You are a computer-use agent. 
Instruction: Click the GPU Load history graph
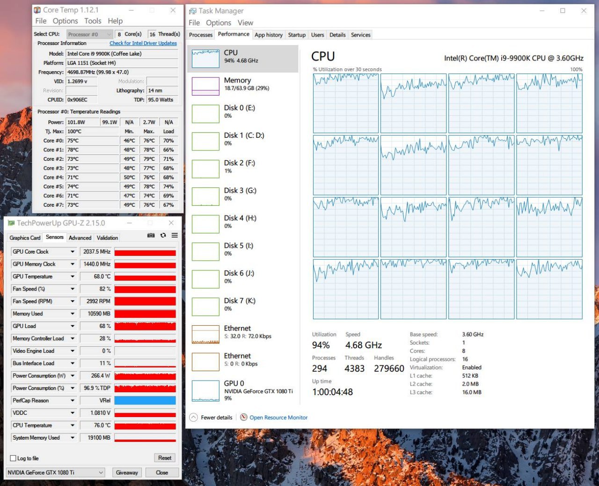145,326
